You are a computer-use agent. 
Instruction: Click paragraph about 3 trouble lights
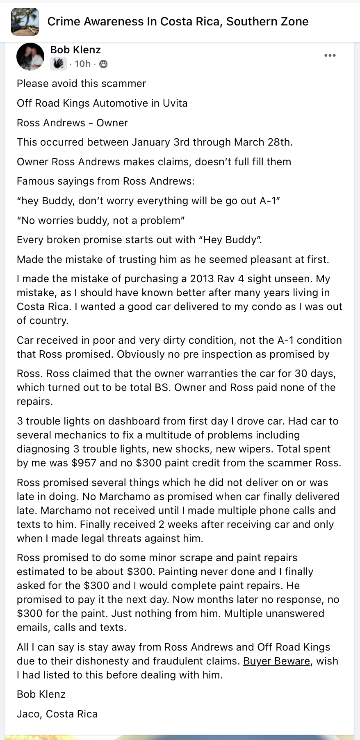click(x=179, y=442)
